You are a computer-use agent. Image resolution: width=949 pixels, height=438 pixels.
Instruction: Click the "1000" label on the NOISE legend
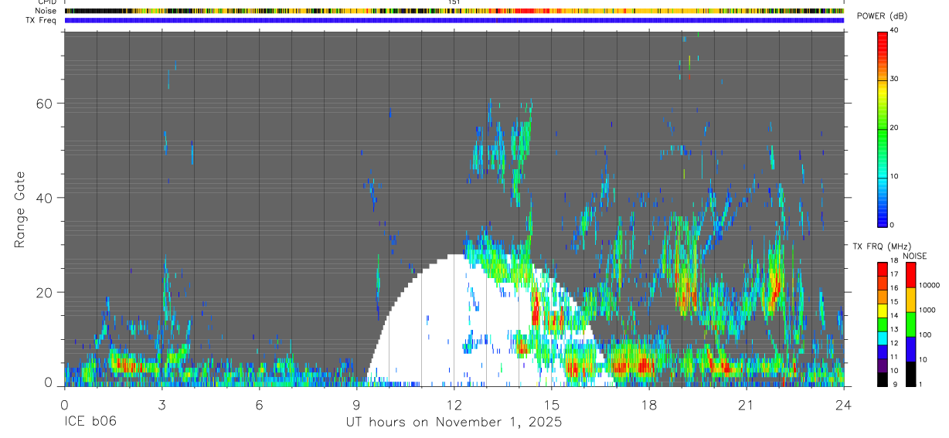click(x=927, y=311)
